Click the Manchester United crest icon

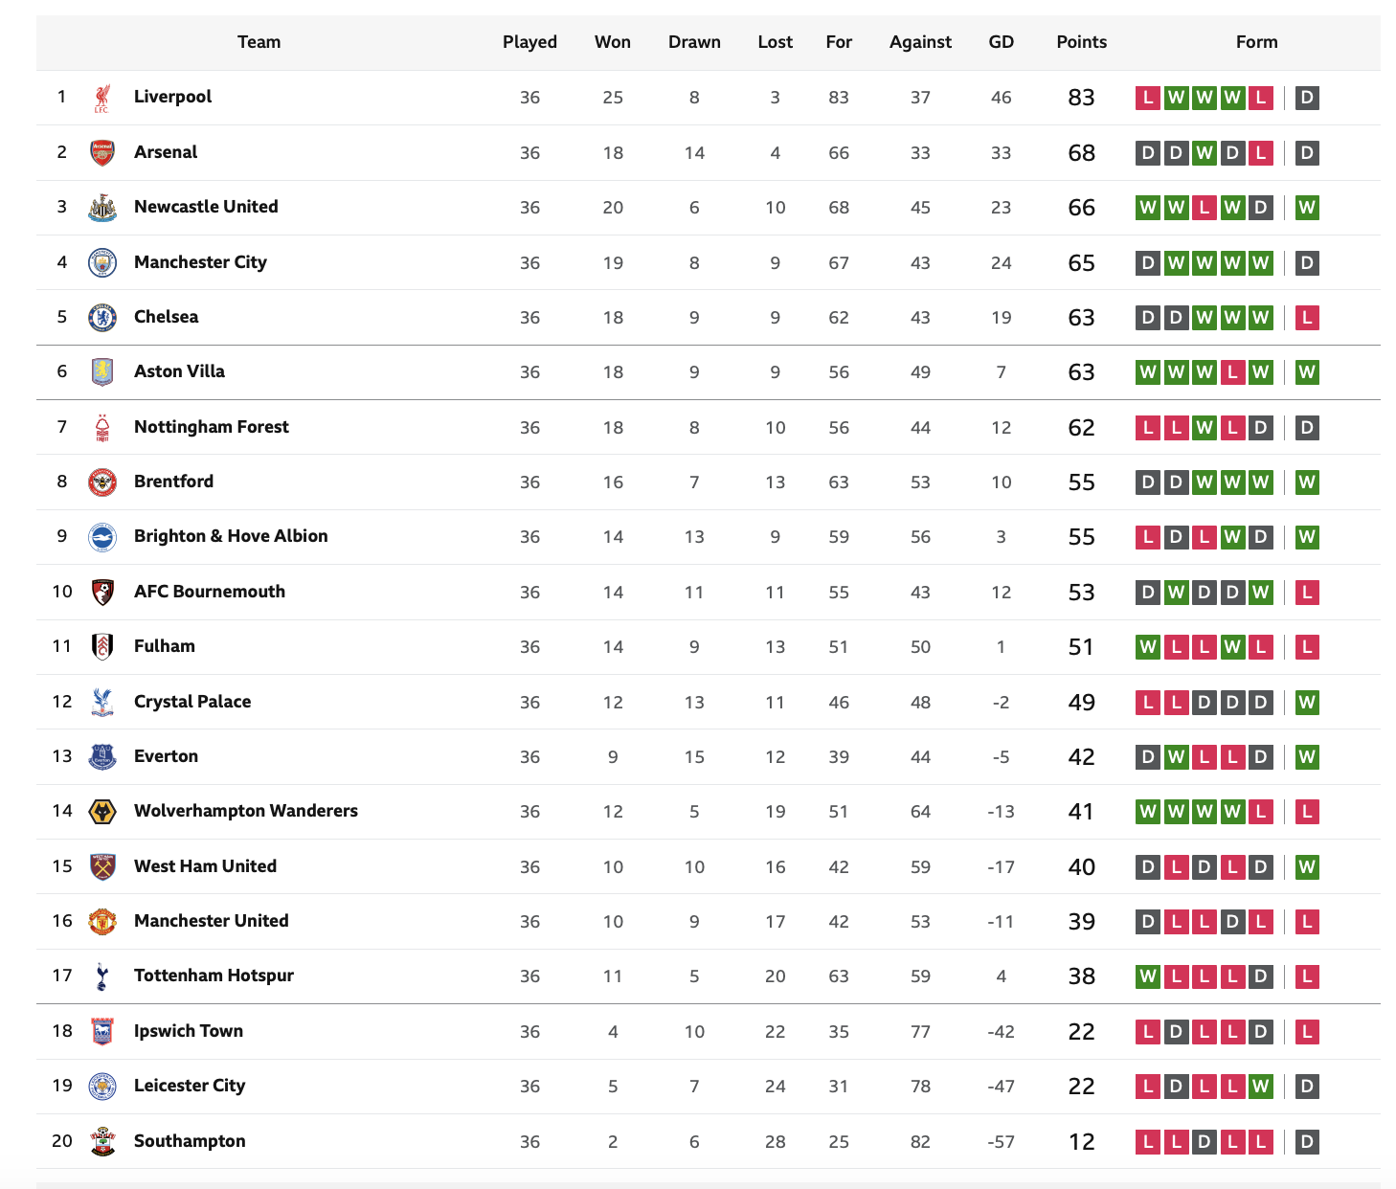[x=102, y=921]
